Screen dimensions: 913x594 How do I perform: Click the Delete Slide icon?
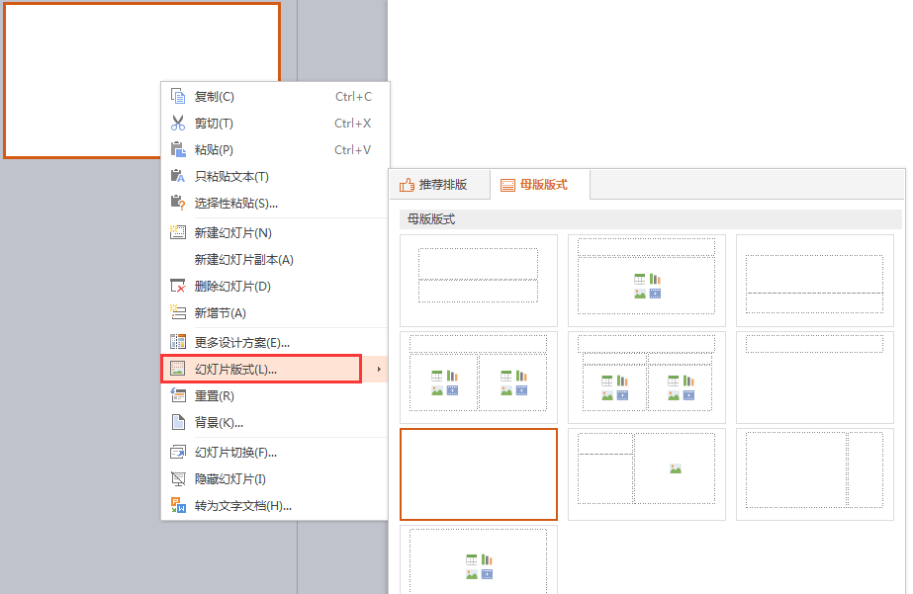point(178,286)
